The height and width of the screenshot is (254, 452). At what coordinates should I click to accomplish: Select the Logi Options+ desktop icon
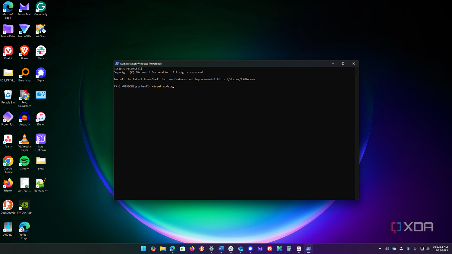[41, 143]
